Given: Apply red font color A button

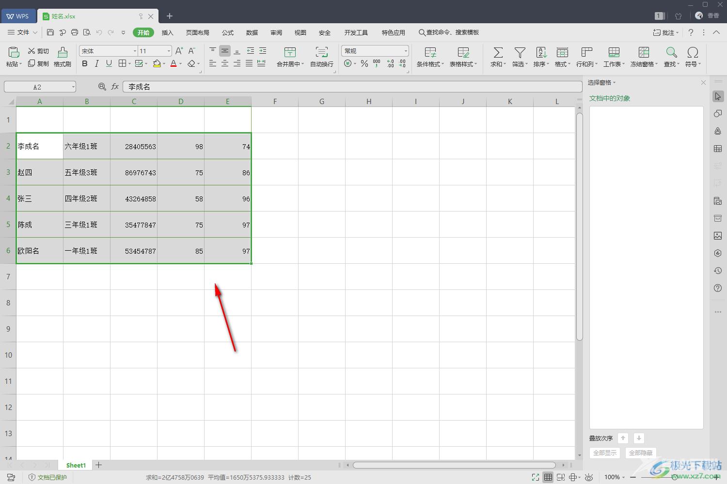Looking at the screenshot, I should (174, 63).
